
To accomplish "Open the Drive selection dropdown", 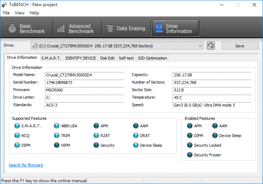I will pos(117,46).
